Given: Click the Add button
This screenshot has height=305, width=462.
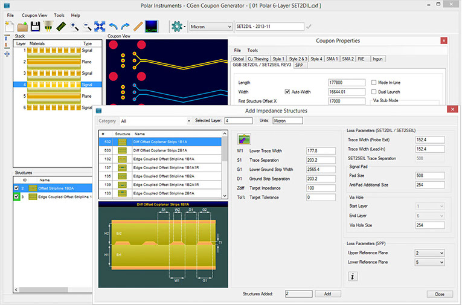Looking at the screenshot, I should (327, 294).
